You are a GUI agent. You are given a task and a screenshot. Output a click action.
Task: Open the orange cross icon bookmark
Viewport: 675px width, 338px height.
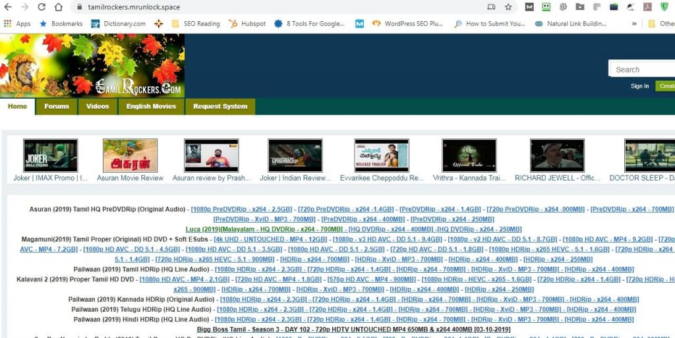[158, 24]
